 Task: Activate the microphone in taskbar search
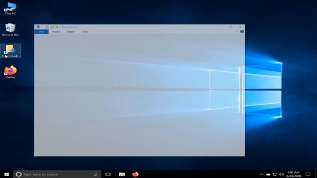96,175
